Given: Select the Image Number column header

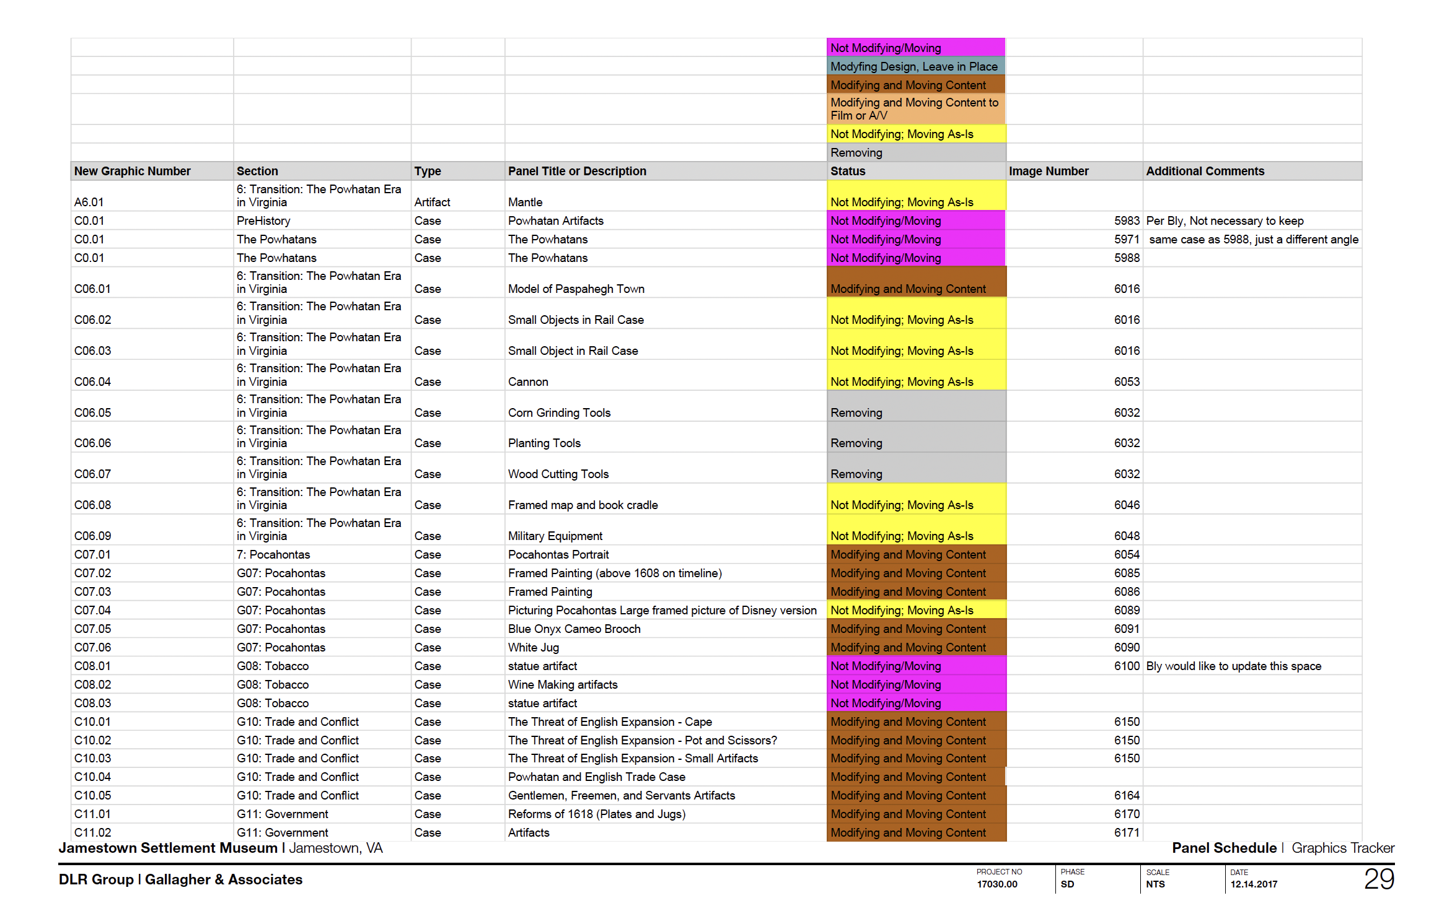Looking at the screenshot, I should point(1049,171).
